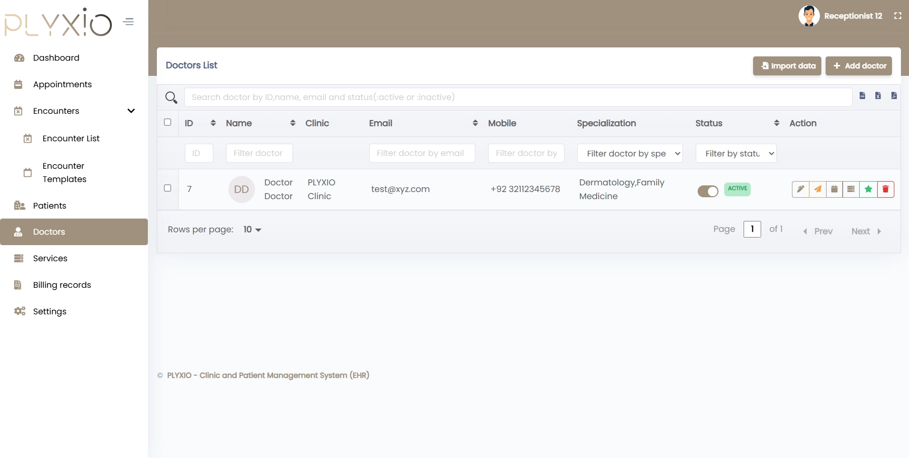Open Patients in the sidebar
Image resolution: width=909 pixels, height=458 pixels.
click(49, 205)
